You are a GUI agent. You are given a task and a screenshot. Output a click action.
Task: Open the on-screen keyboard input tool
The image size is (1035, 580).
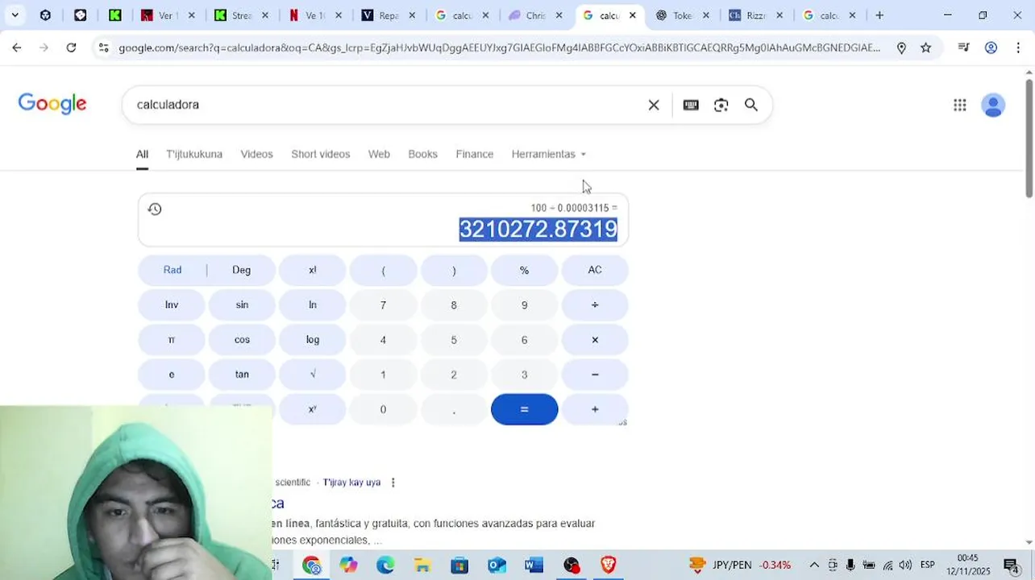click(x=691, y=105)
